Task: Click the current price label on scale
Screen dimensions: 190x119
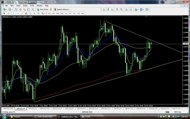Action: click(x=186, y=44)
